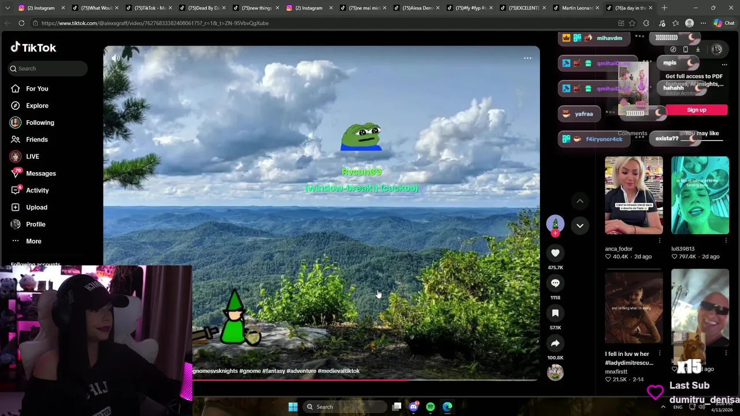Follow the creator via red plus badge
Image resolution: width=740 pixels, height=416 pixels.
click(555, 233)
